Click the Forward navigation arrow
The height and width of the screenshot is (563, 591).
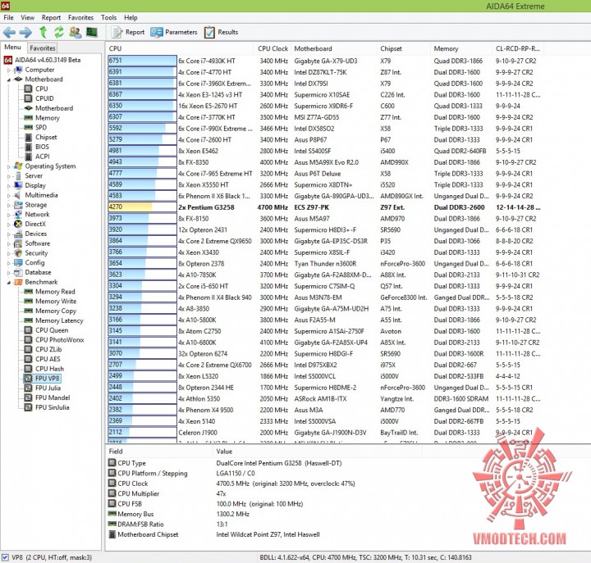[25, 32]
